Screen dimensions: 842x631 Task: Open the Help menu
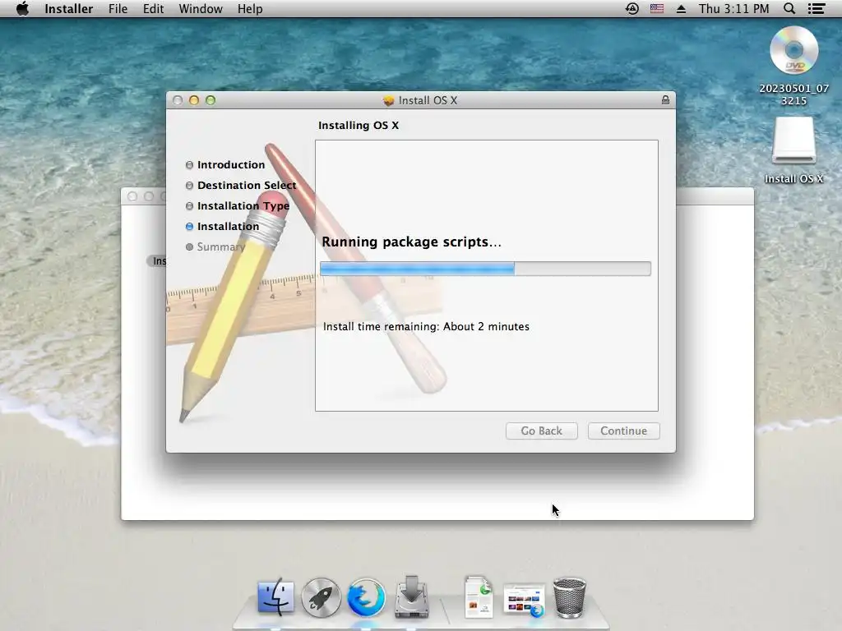click(250, 8)
